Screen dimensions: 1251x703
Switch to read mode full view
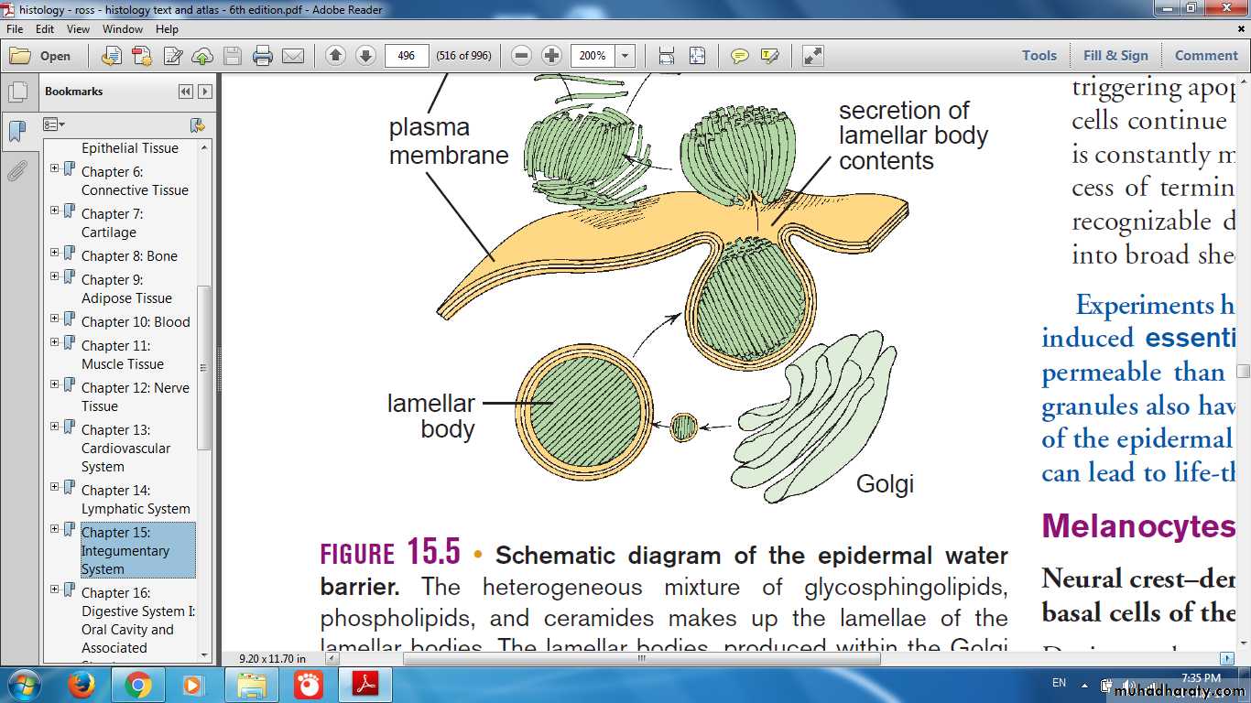(x=812, y=56)
